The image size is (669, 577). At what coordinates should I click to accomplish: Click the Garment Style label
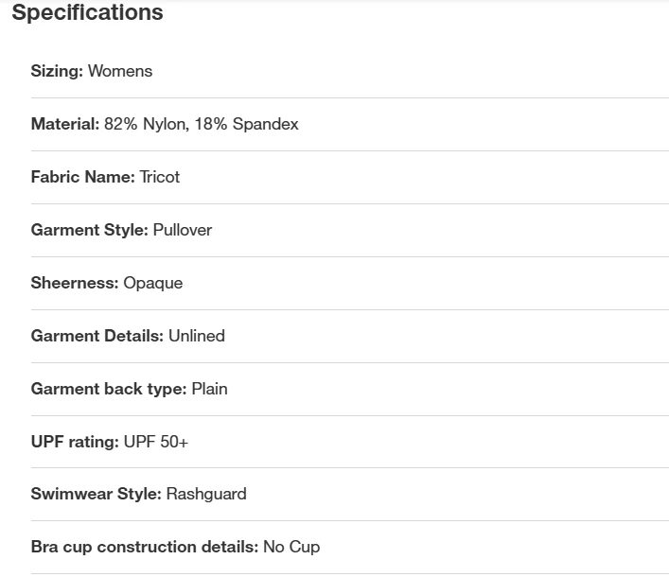pyautogui.click(x=89, y=230)
